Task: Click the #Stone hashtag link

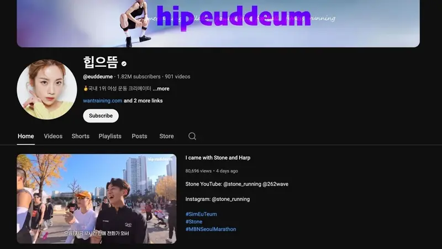Action: (x=194, y=222)
